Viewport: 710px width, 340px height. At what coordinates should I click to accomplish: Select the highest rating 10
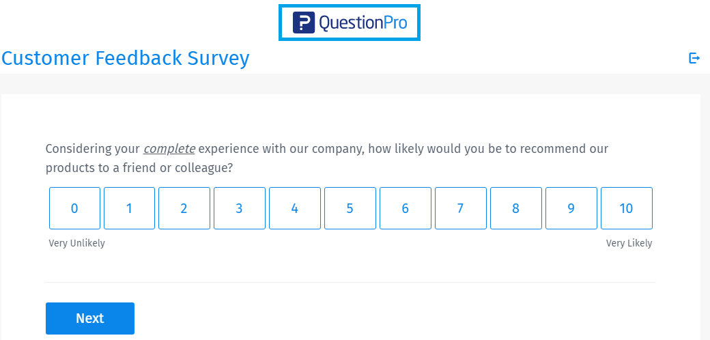[x=627, y=208]
